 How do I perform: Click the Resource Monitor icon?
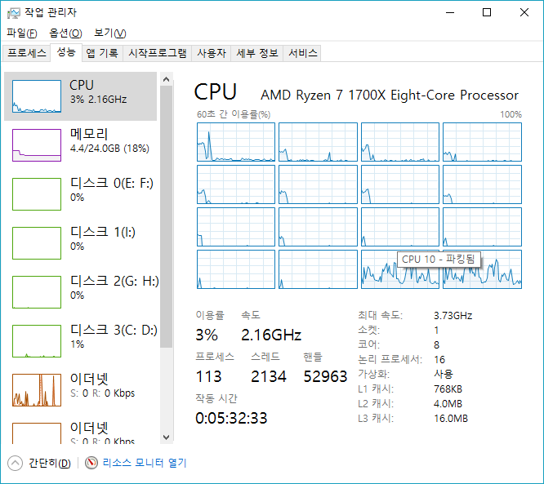click(x=91, y=463)
